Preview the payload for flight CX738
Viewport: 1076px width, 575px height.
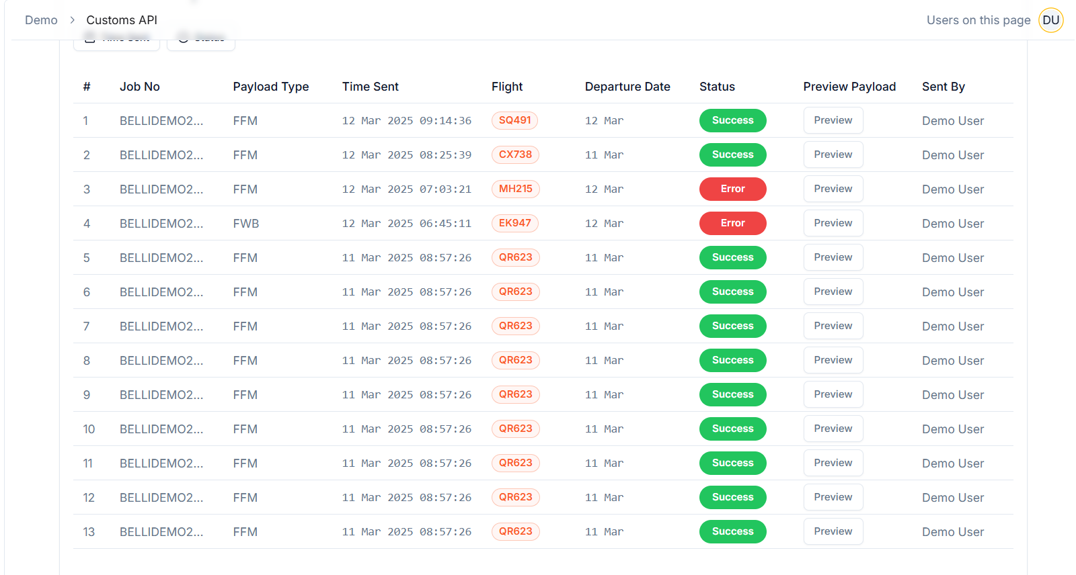click(x=833, y=154)
